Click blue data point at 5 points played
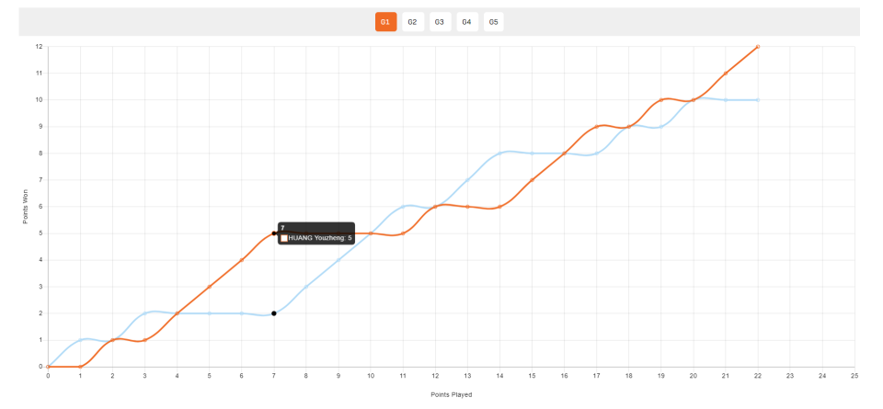This screenshot has height=409, width=883. click(x=210, y=313)
